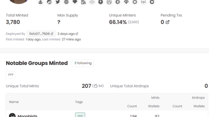Open the concentric circles icon link

[x=118, y=2]
